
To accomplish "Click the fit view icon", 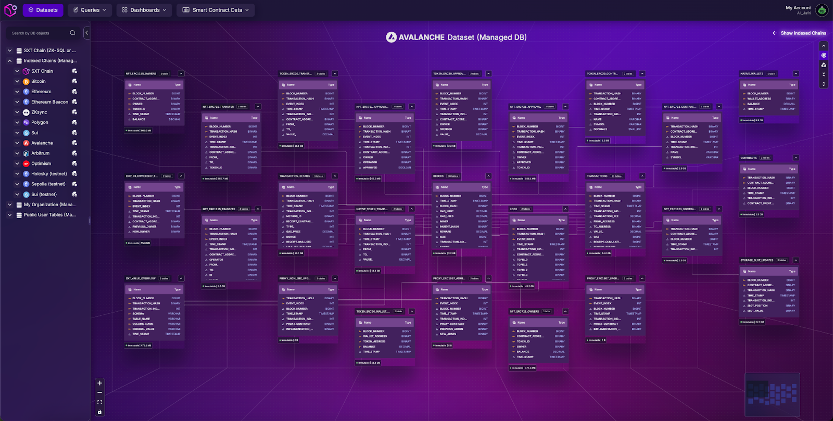I will [99, 402].
